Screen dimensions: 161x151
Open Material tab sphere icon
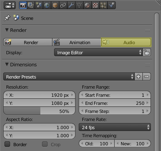point(87,5)
